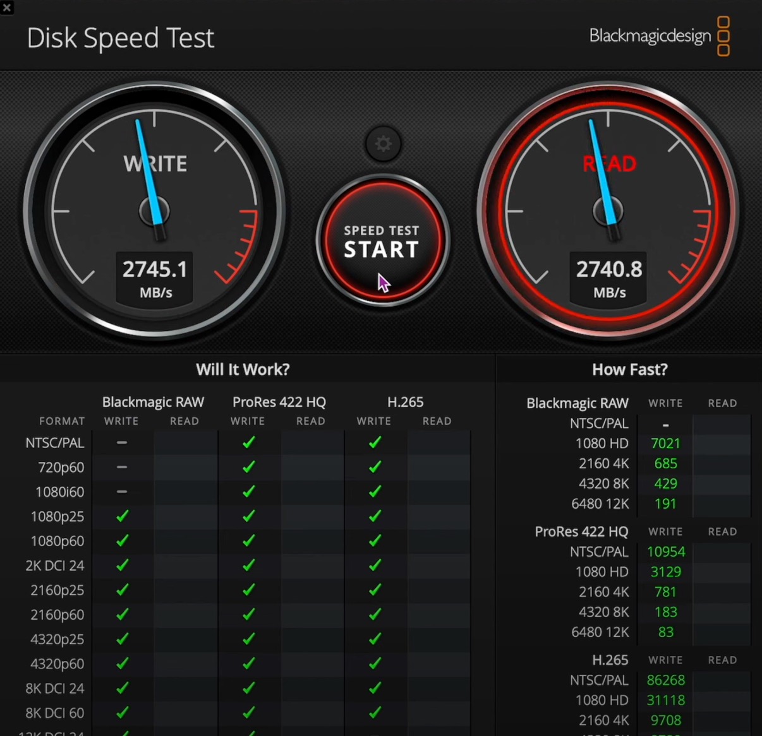Open the settings gear above Start
This screenshot has height=736, width=762.
click(x=383, y=144)
